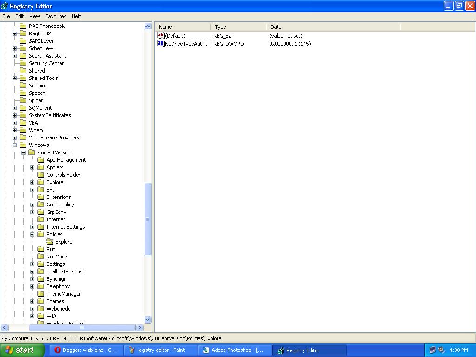Click the NoDriveTypeAutoRun DWORD value icon
The image size is (476, 357).
(160, 43)
